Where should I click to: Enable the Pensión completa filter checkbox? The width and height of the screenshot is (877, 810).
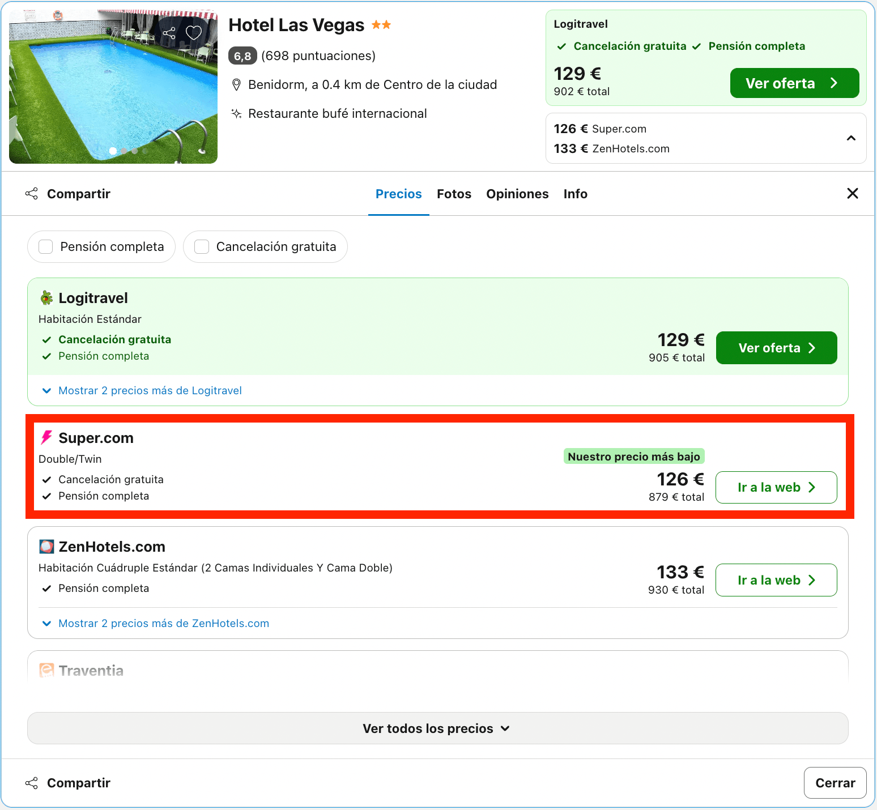tap(45, 247)
